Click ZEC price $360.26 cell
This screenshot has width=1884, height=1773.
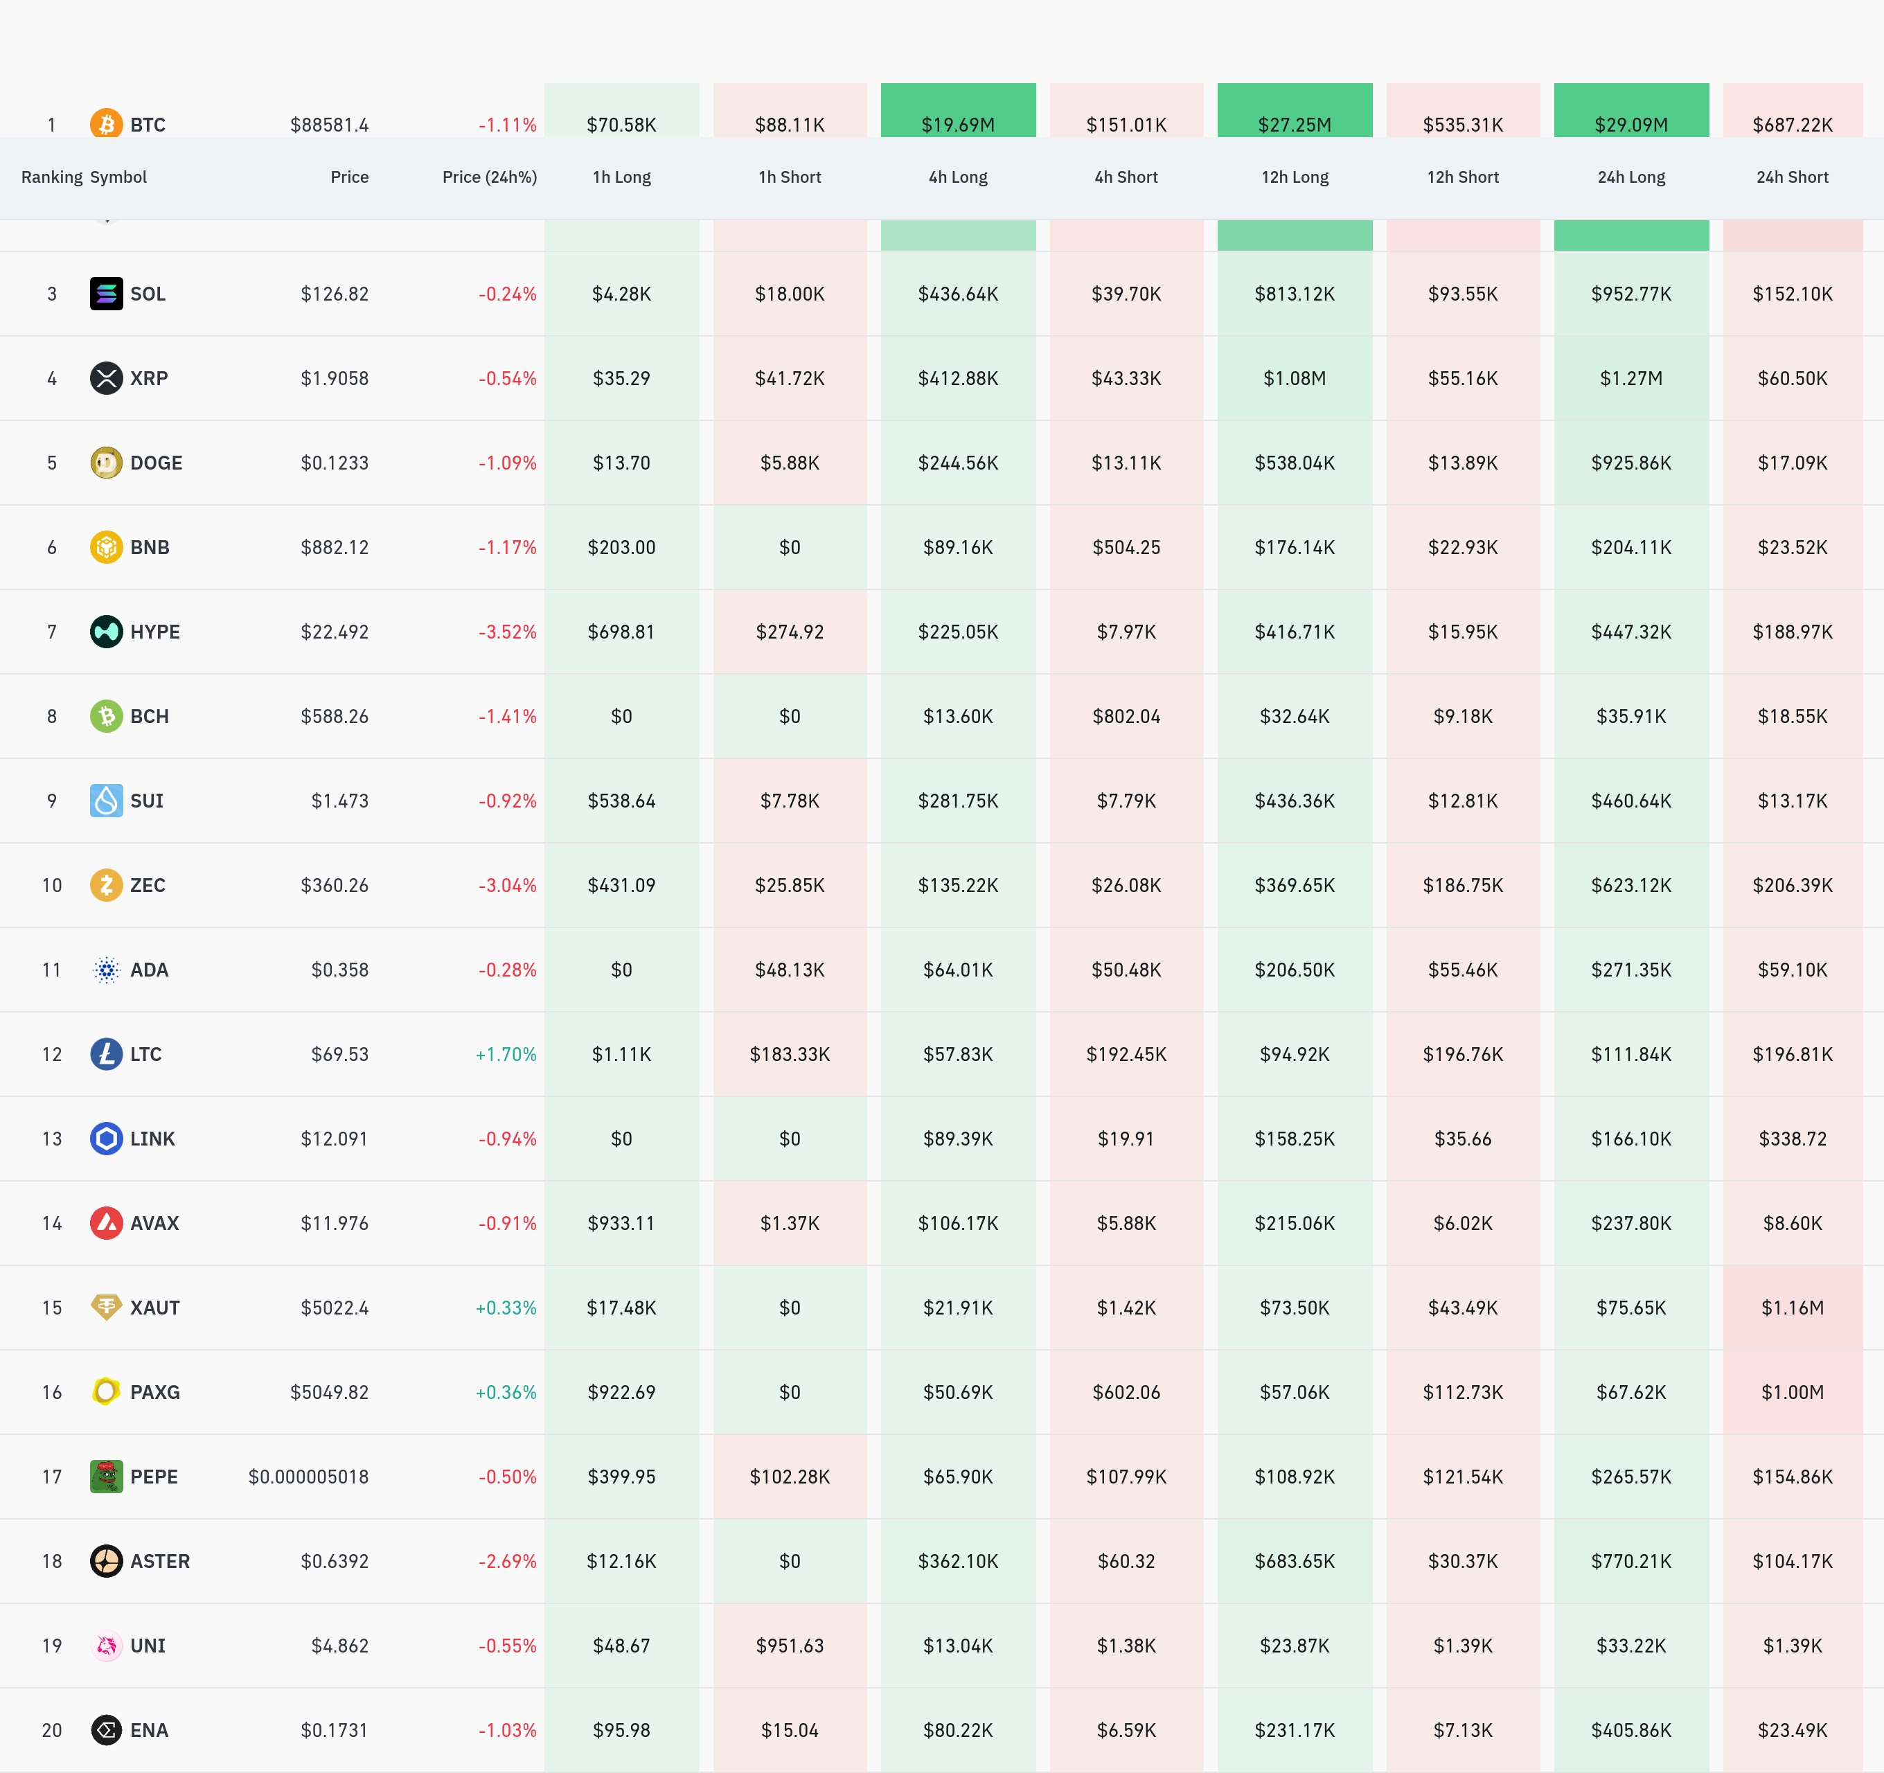pos(335,885)
